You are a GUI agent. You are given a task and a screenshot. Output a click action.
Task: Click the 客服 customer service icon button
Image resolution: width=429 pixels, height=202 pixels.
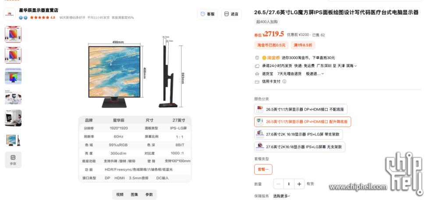pos(207,14)
